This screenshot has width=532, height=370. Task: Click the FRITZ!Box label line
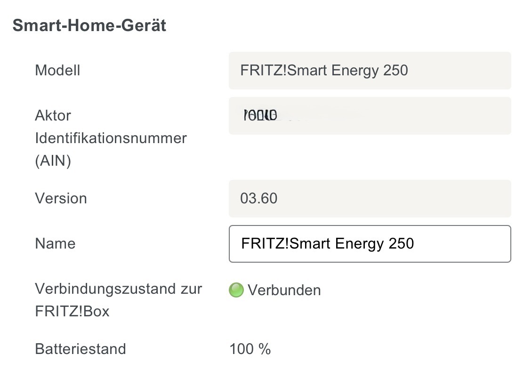click(72, 312)
